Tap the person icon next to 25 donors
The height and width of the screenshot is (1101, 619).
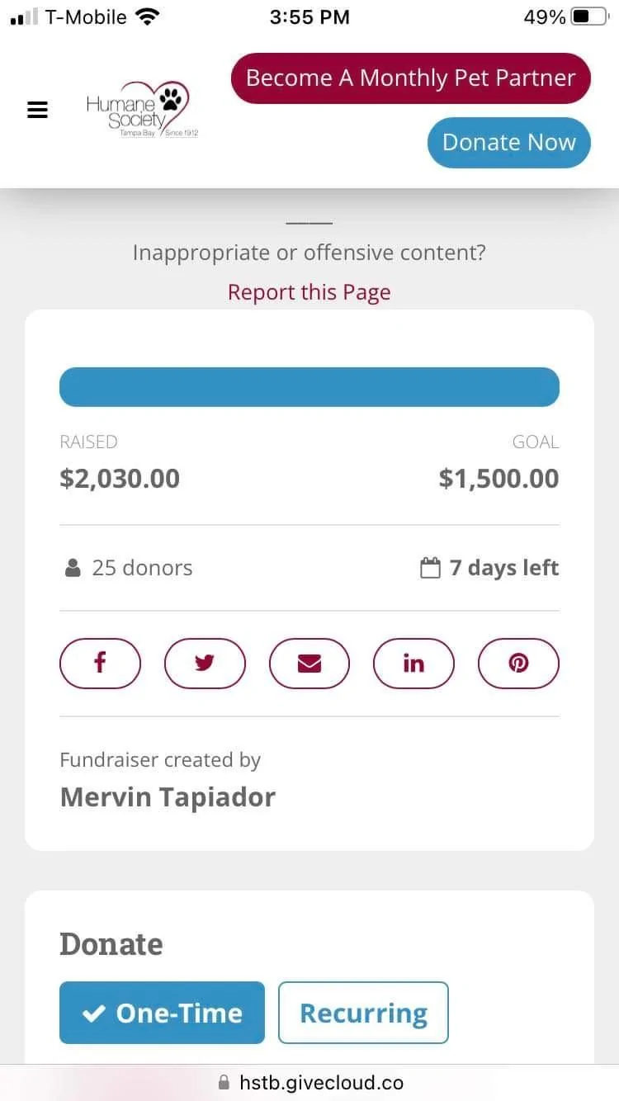click(73, 568)
